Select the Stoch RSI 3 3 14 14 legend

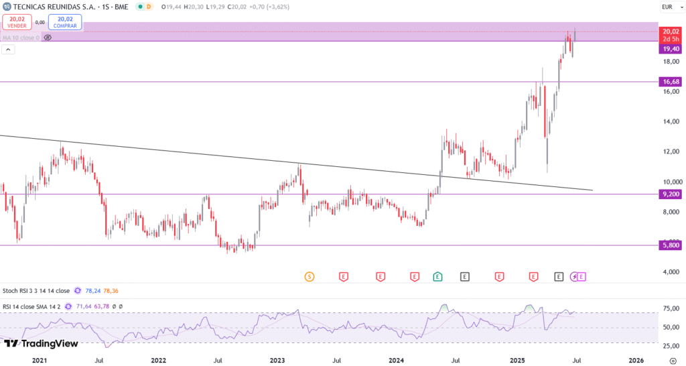coord(36,291)
